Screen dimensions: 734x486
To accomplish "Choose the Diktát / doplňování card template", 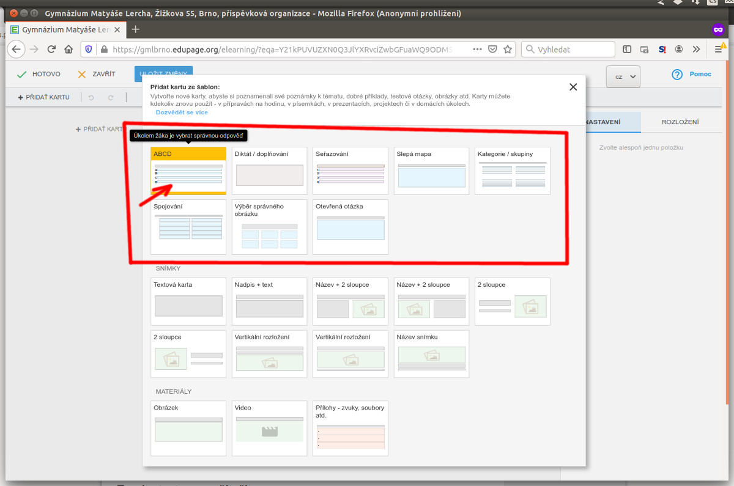I will 269,171.
